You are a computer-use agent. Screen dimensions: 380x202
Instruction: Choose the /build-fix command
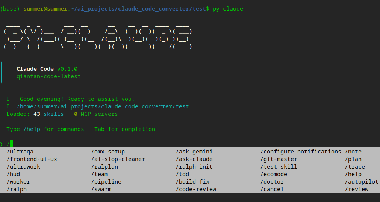tap(193, 182)
